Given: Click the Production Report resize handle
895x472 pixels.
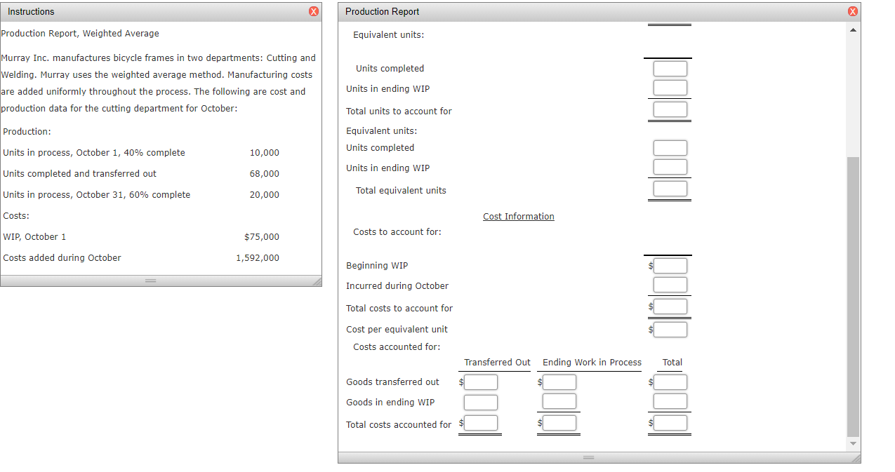Looking at the screenshot, I should pos(588,457).
